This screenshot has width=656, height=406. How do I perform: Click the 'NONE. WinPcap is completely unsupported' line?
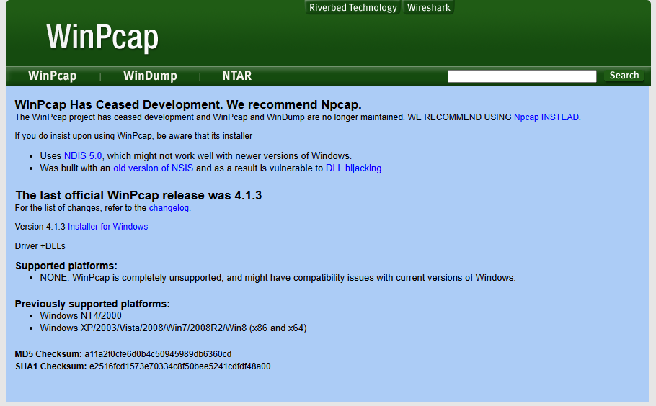coord(278,277)
